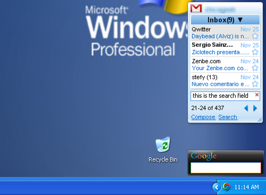The image size is (266, 195).
Task: Star the stefy (13) email
Action: (x=255, y=84)
